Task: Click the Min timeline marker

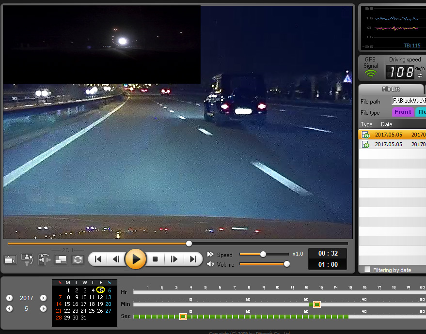Action: pyautogui.click(x=317, y=304)
